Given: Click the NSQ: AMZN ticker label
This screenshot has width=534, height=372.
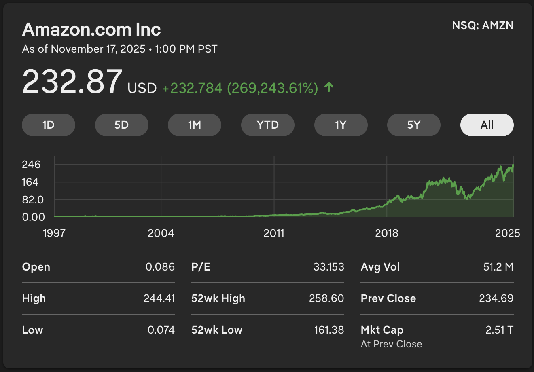Looking at the screenshot, I should click(483, 25).
